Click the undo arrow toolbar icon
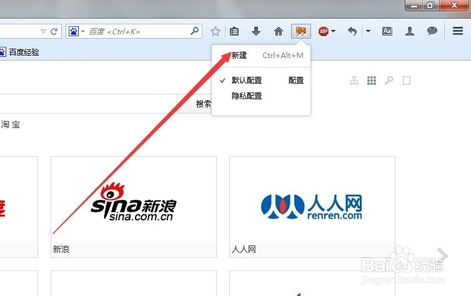The image size is (471, 296). (352, 31)
